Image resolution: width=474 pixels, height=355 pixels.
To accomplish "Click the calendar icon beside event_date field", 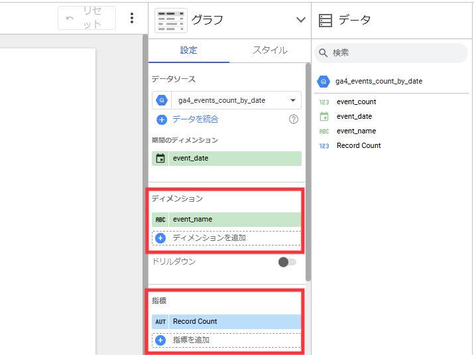I will pyautogui.click(x=324, y=116).
